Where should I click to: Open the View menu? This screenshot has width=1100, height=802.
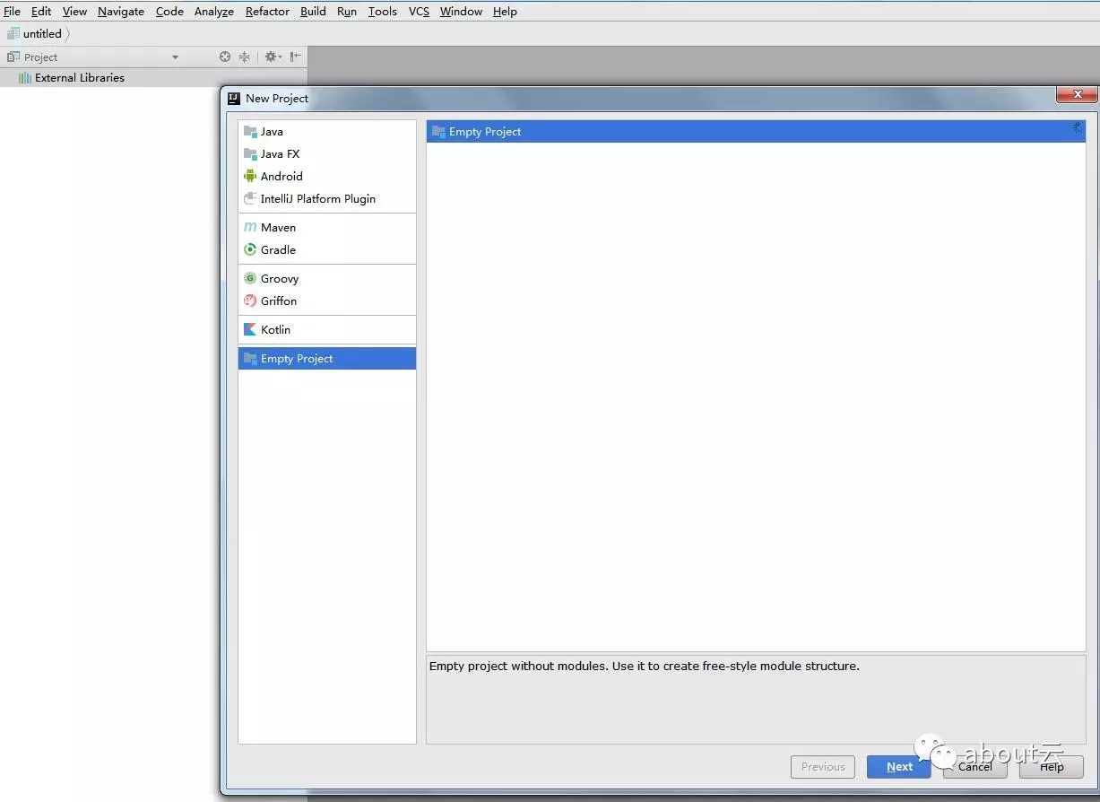click(74, 12)
